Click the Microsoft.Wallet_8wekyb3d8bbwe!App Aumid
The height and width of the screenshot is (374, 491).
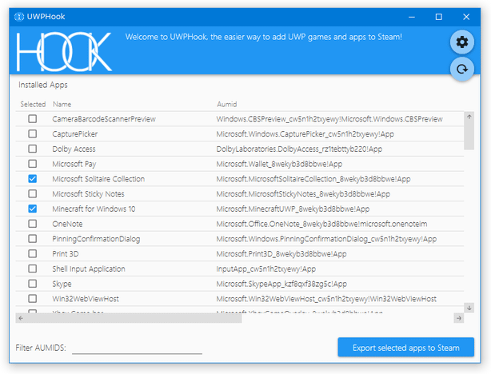(279, 164)
